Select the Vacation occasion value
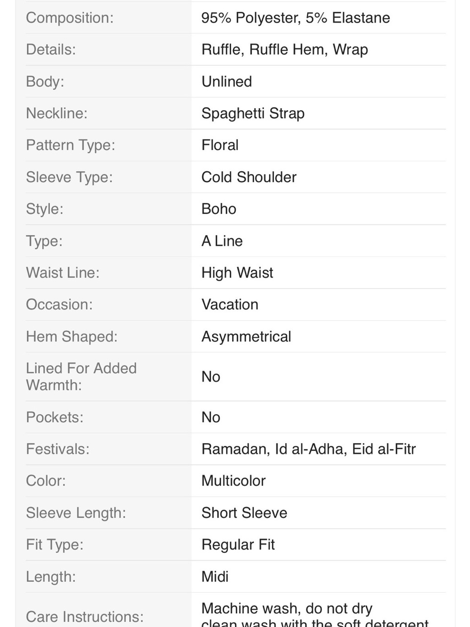The width and height of the screenshot is (470, 627). point(230,304)
